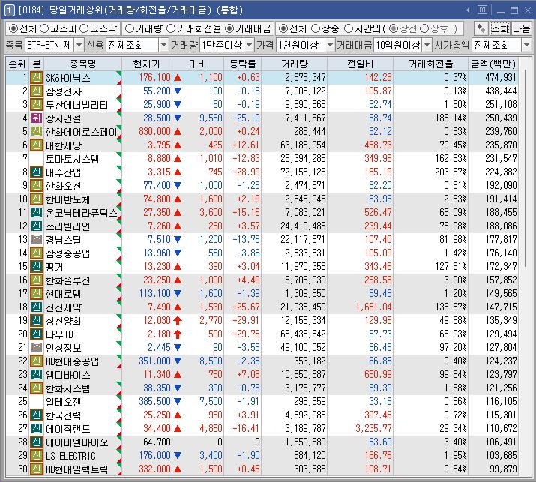Viewport: 536px width, 482px height.
Task: Click the 신 badge icon for 삼성전자
Action: (x=36, y=91)
